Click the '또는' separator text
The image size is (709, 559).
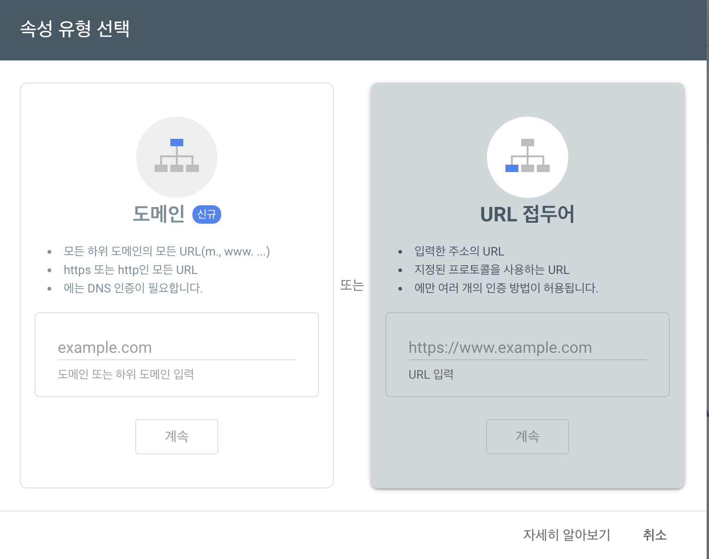pyautogui.click(x=352, y=285)
